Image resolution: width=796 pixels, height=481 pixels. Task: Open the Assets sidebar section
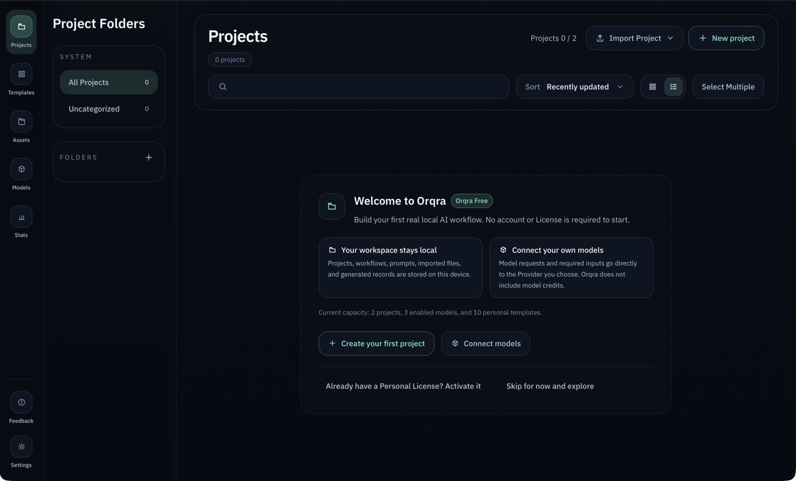click(x=21, y=127)
